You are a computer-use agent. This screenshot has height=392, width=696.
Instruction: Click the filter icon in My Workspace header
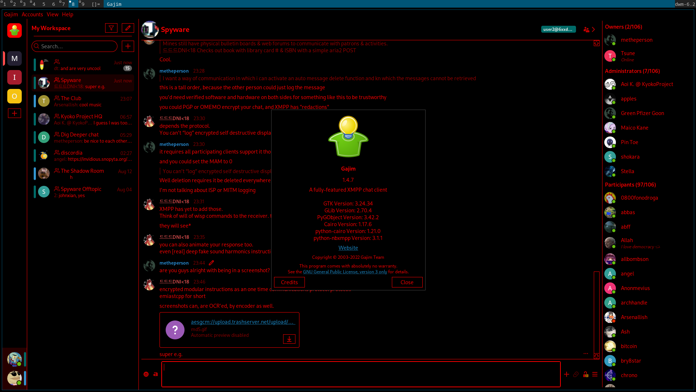[111, 28]
